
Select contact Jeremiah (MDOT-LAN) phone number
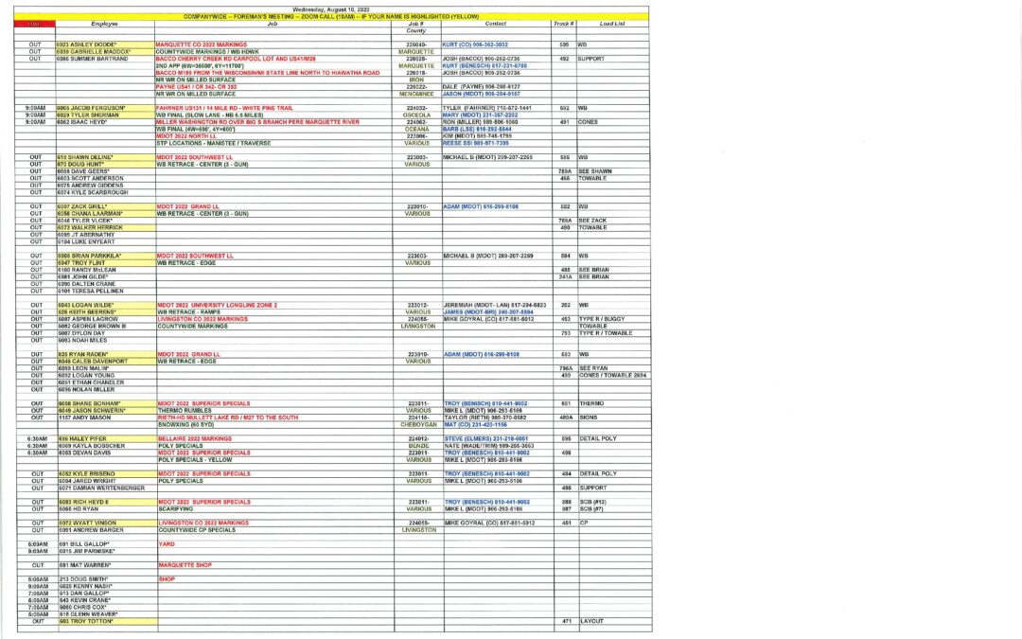(x=495, y=305)
